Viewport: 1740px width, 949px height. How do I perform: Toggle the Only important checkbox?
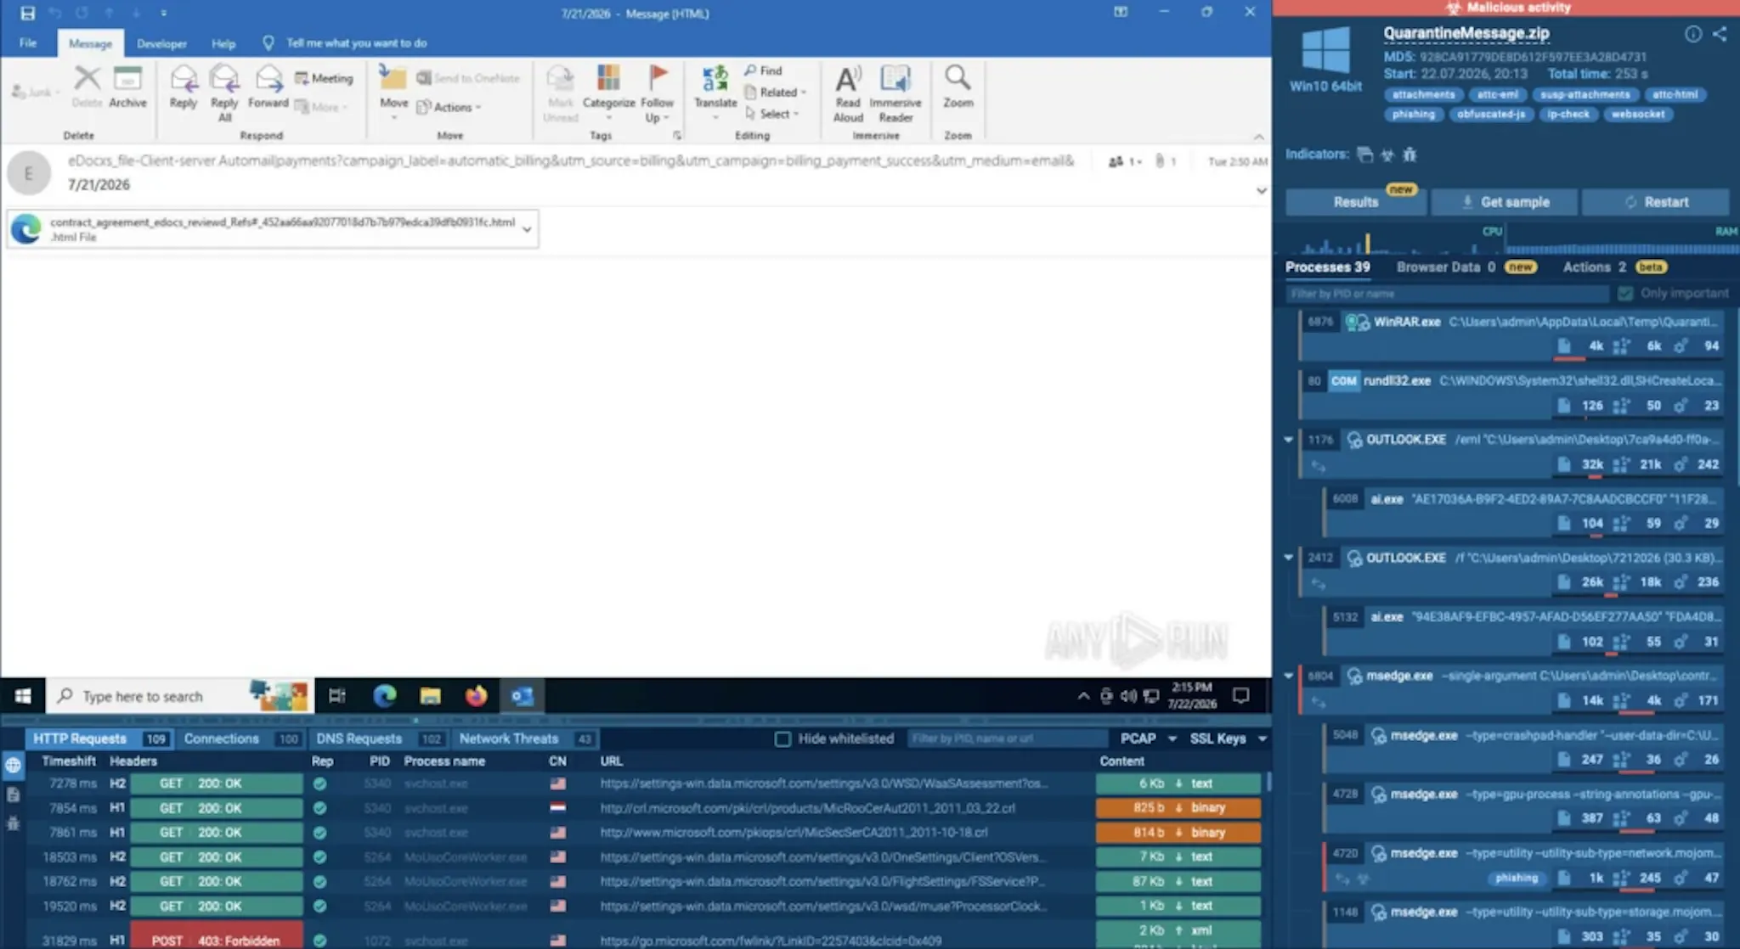point(1625,293)
